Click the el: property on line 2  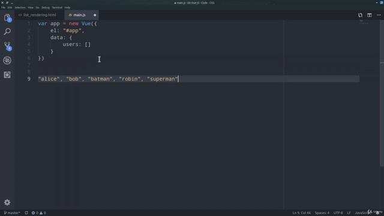55,31
